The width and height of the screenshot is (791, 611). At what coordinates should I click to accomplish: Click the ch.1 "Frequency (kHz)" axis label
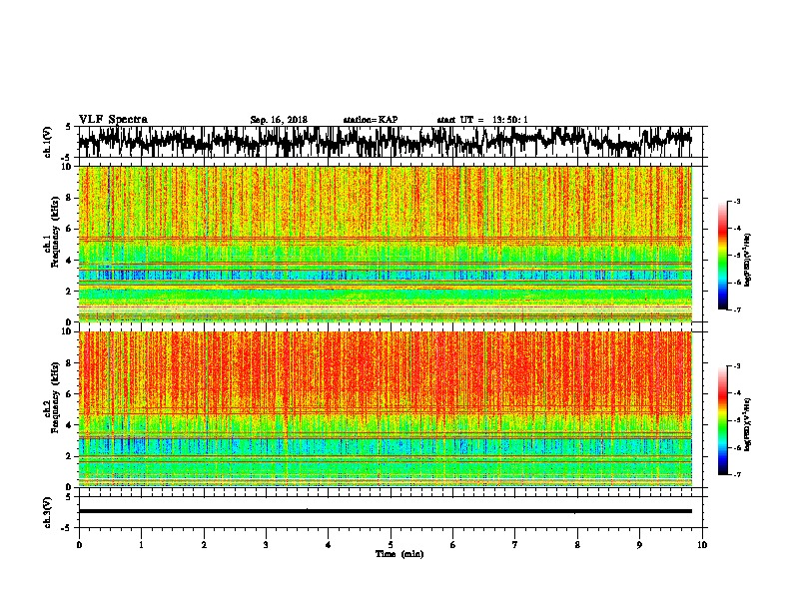pyautogui.click(x=55, y=233)
